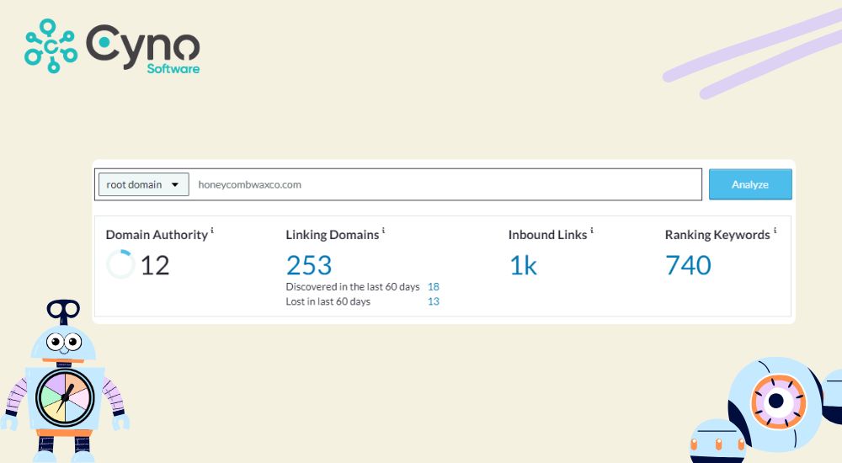Click the "Lost in last 60 days" label
This screenshot has height=463, width=842.
point(328,301)
